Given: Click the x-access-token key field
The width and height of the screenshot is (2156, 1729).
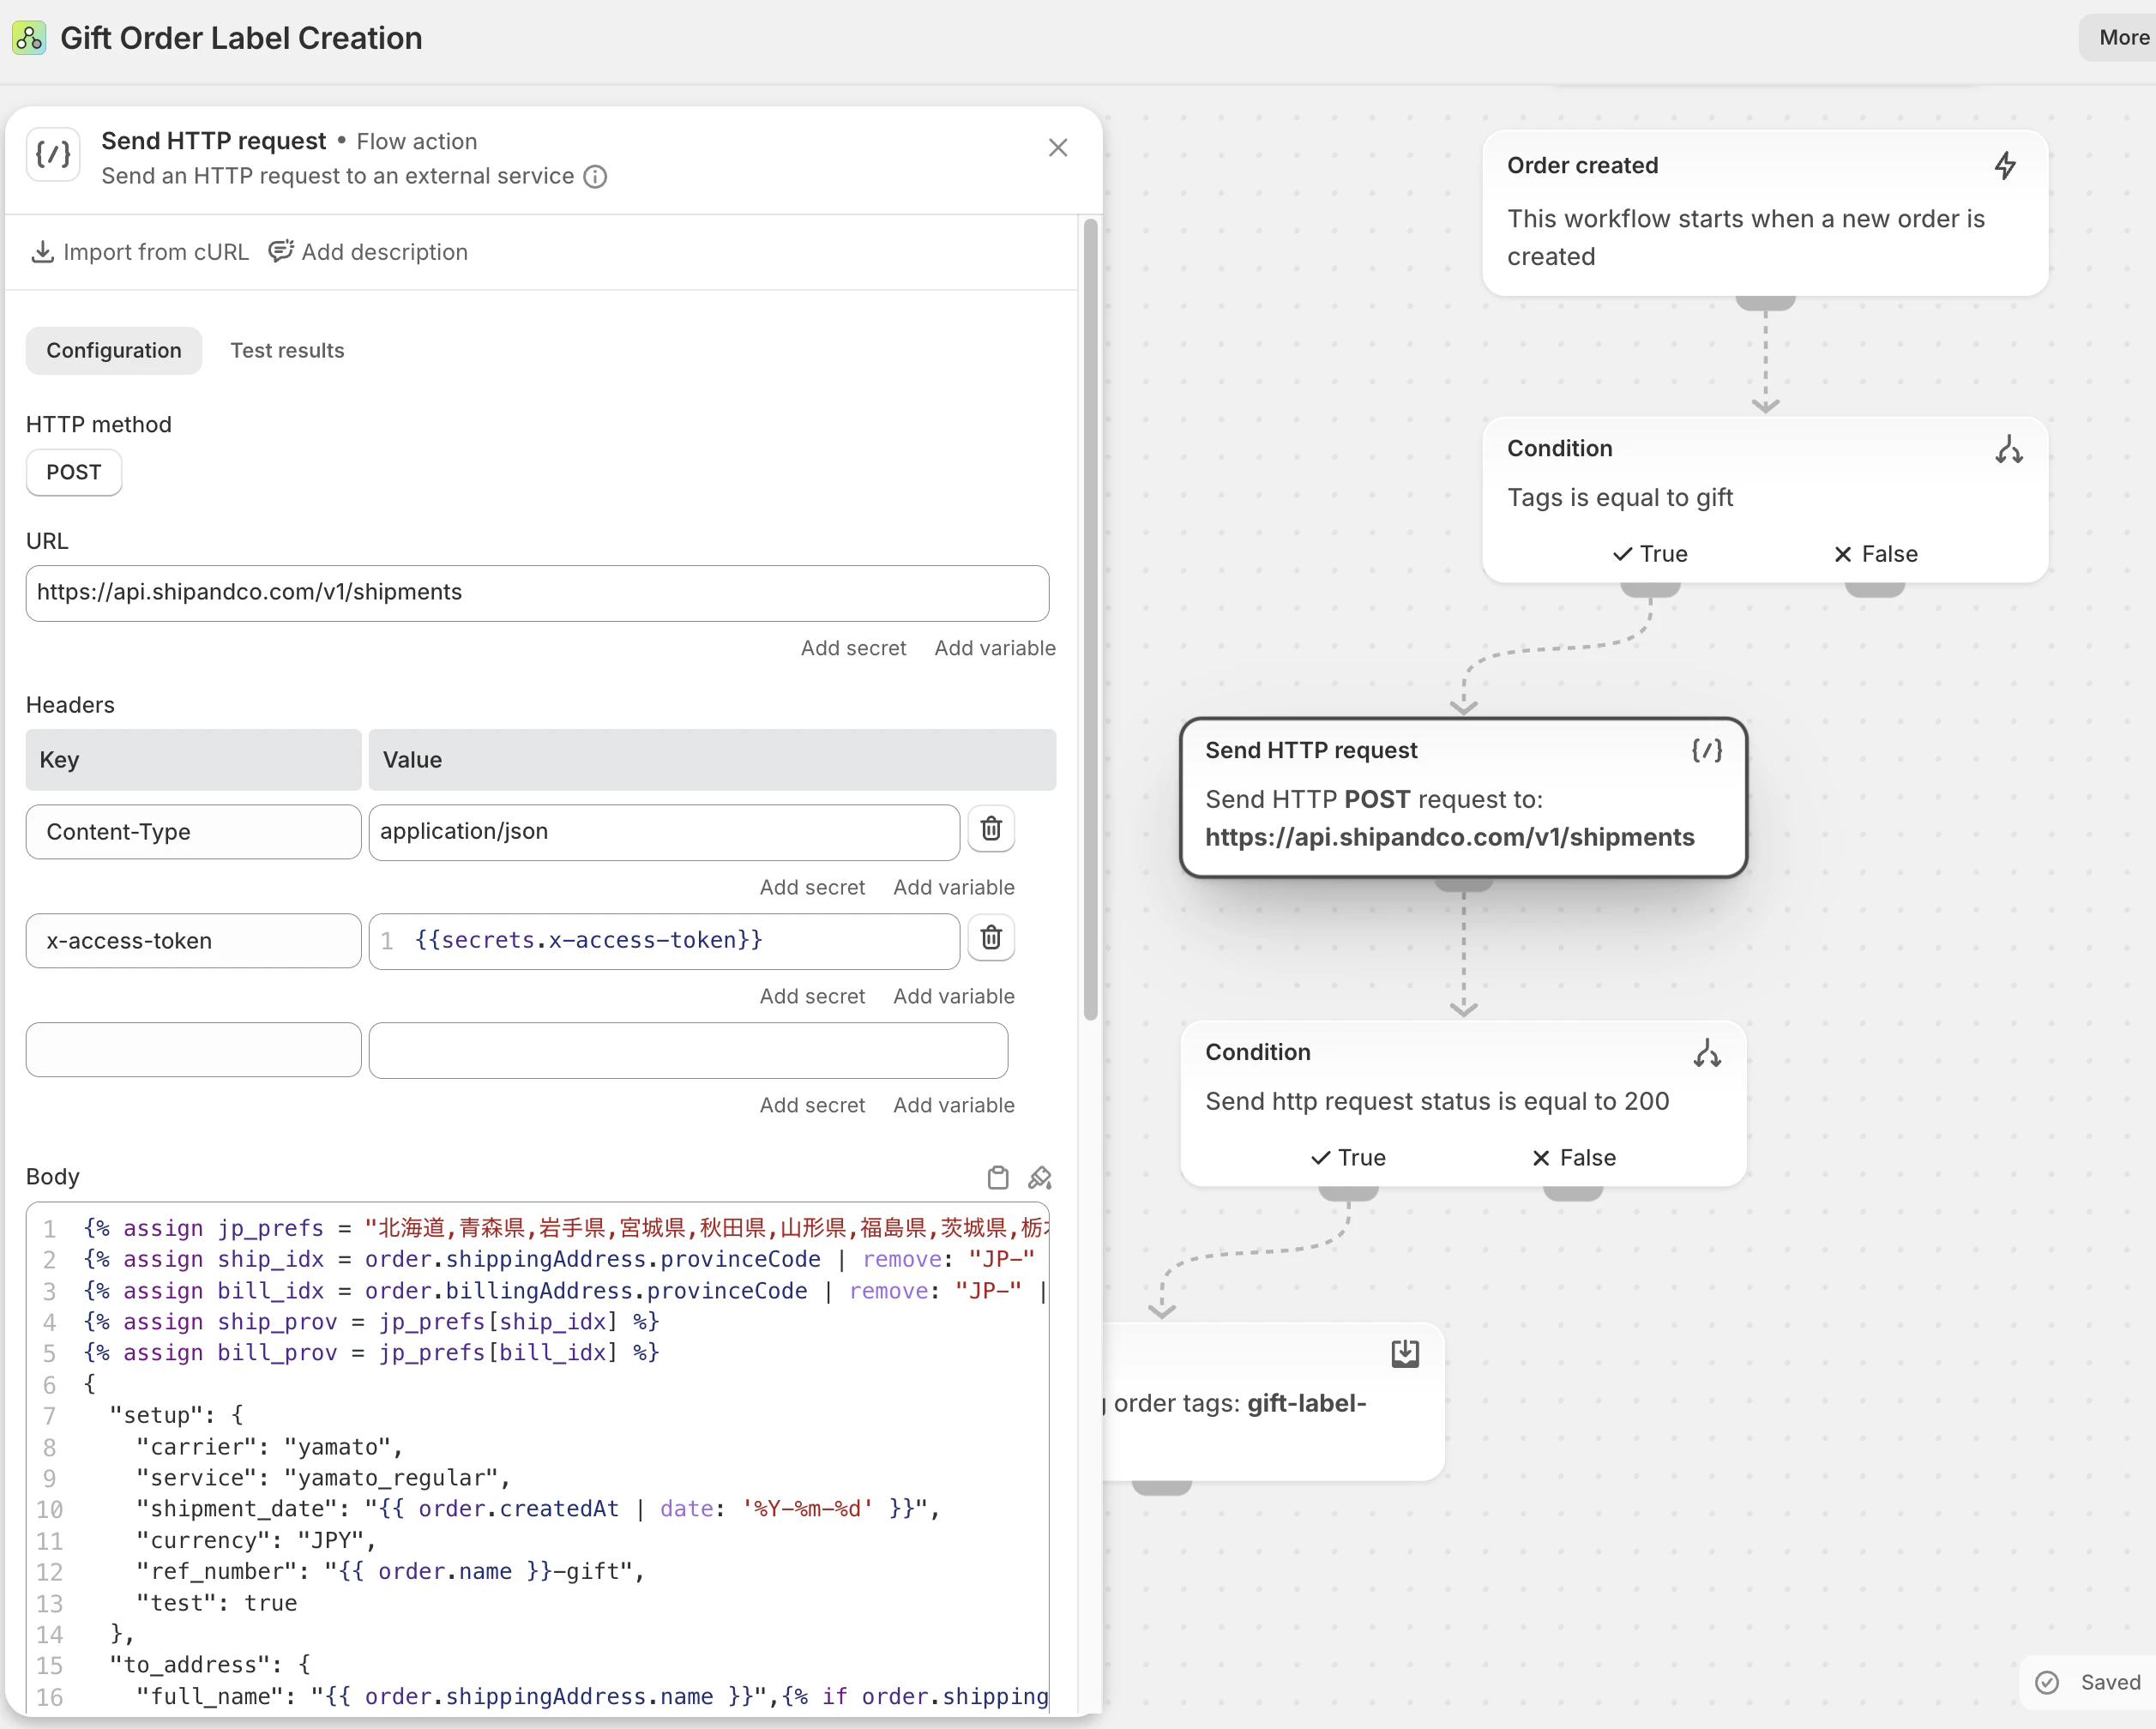Looking at the screenshot, I should (194, 941).
